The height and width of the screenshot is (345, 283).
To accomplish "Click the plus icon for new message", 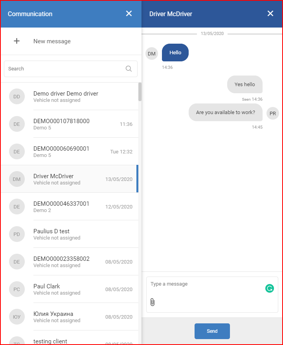I will pyautogui.click(x=17, y=41).
